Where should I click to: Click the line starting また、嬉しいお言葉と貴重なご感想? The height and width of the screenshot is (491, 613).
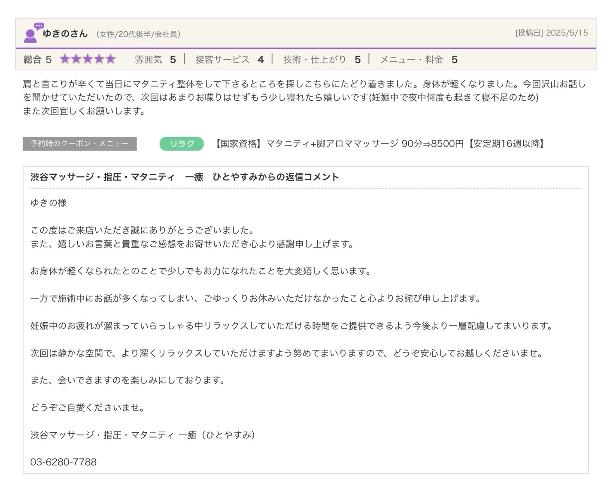pos(193,244)
